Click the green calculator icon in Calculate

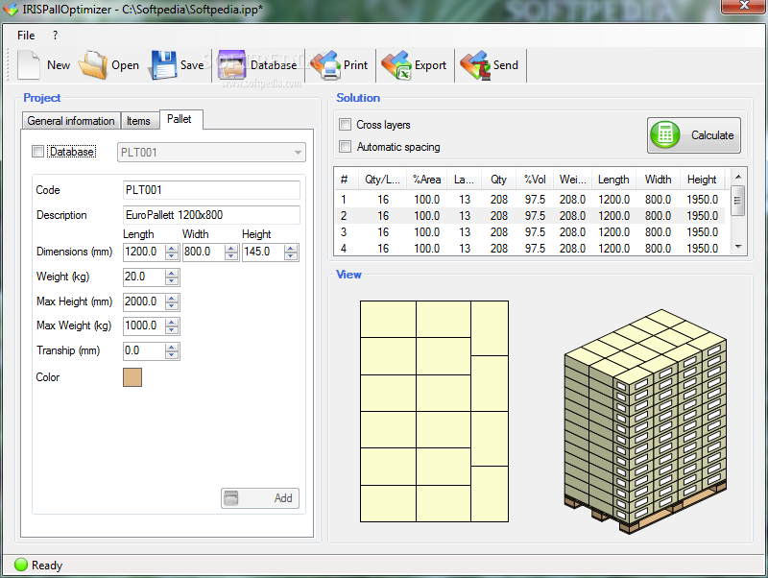tap(664, 134)
